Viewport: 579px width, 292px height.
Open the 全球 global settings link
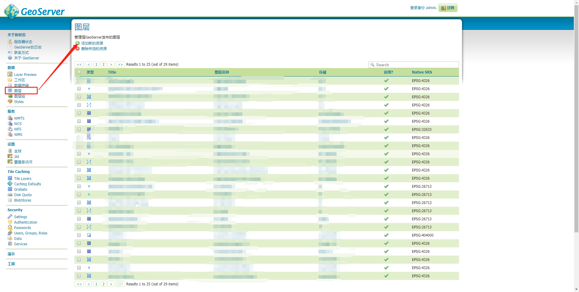[18, 151]
